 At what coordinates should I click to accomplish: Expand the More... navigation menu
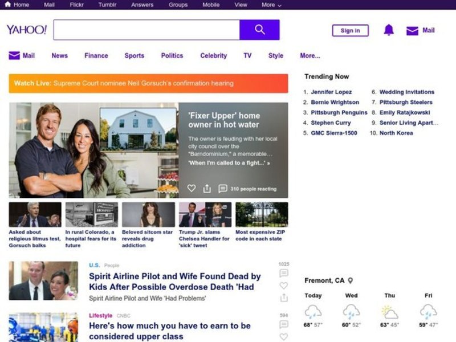(310, 56)
